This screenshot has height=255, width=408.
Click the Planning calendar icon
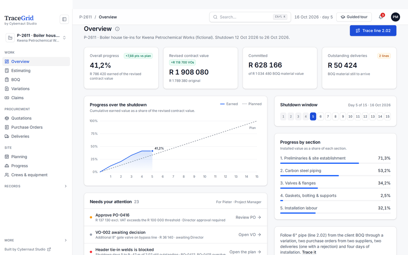(x=7, y=157)
